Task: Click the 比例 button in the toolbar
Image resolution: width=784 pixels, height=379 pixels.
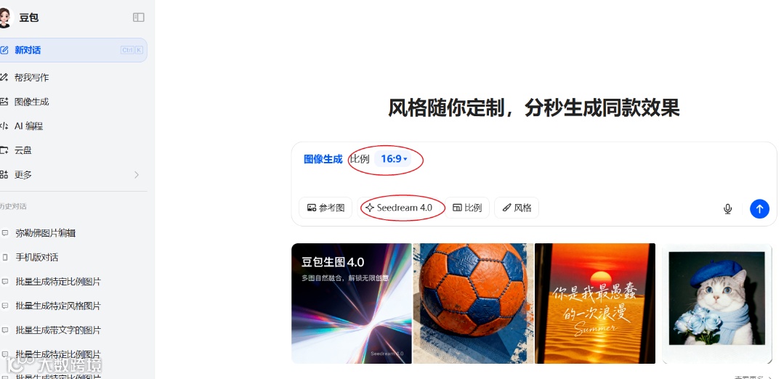Action: (x=467, y=208)
